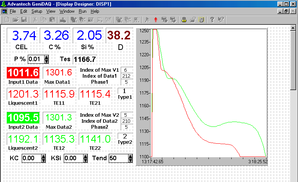Click the toolbar icon left of the 'Pre' icon
298x182 pixels.
click(91, 20)
